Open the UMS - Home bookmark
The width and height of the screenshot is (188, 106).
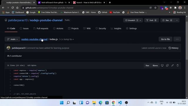pyautogui.click(x=89, y=12)
